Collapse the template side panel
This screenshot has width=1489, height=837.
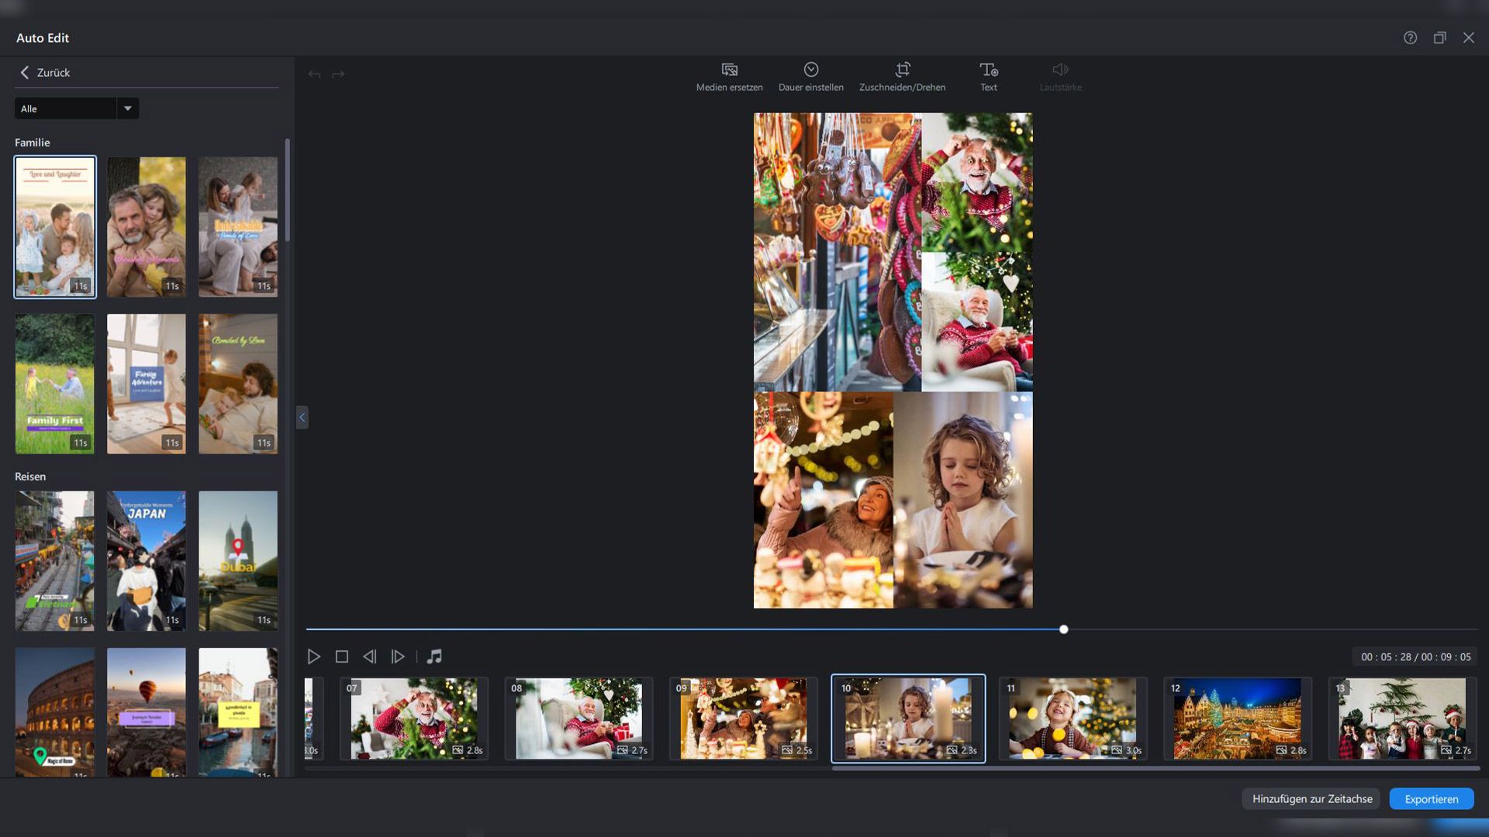click(x=302, y=418)
